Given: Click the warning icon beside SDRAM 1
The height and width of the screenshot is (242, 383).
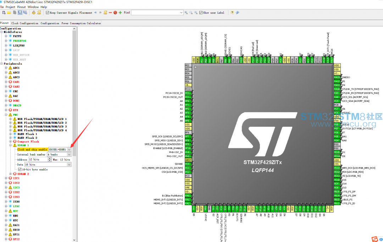Looking at the screenshot, I should (x=15, y=145).
